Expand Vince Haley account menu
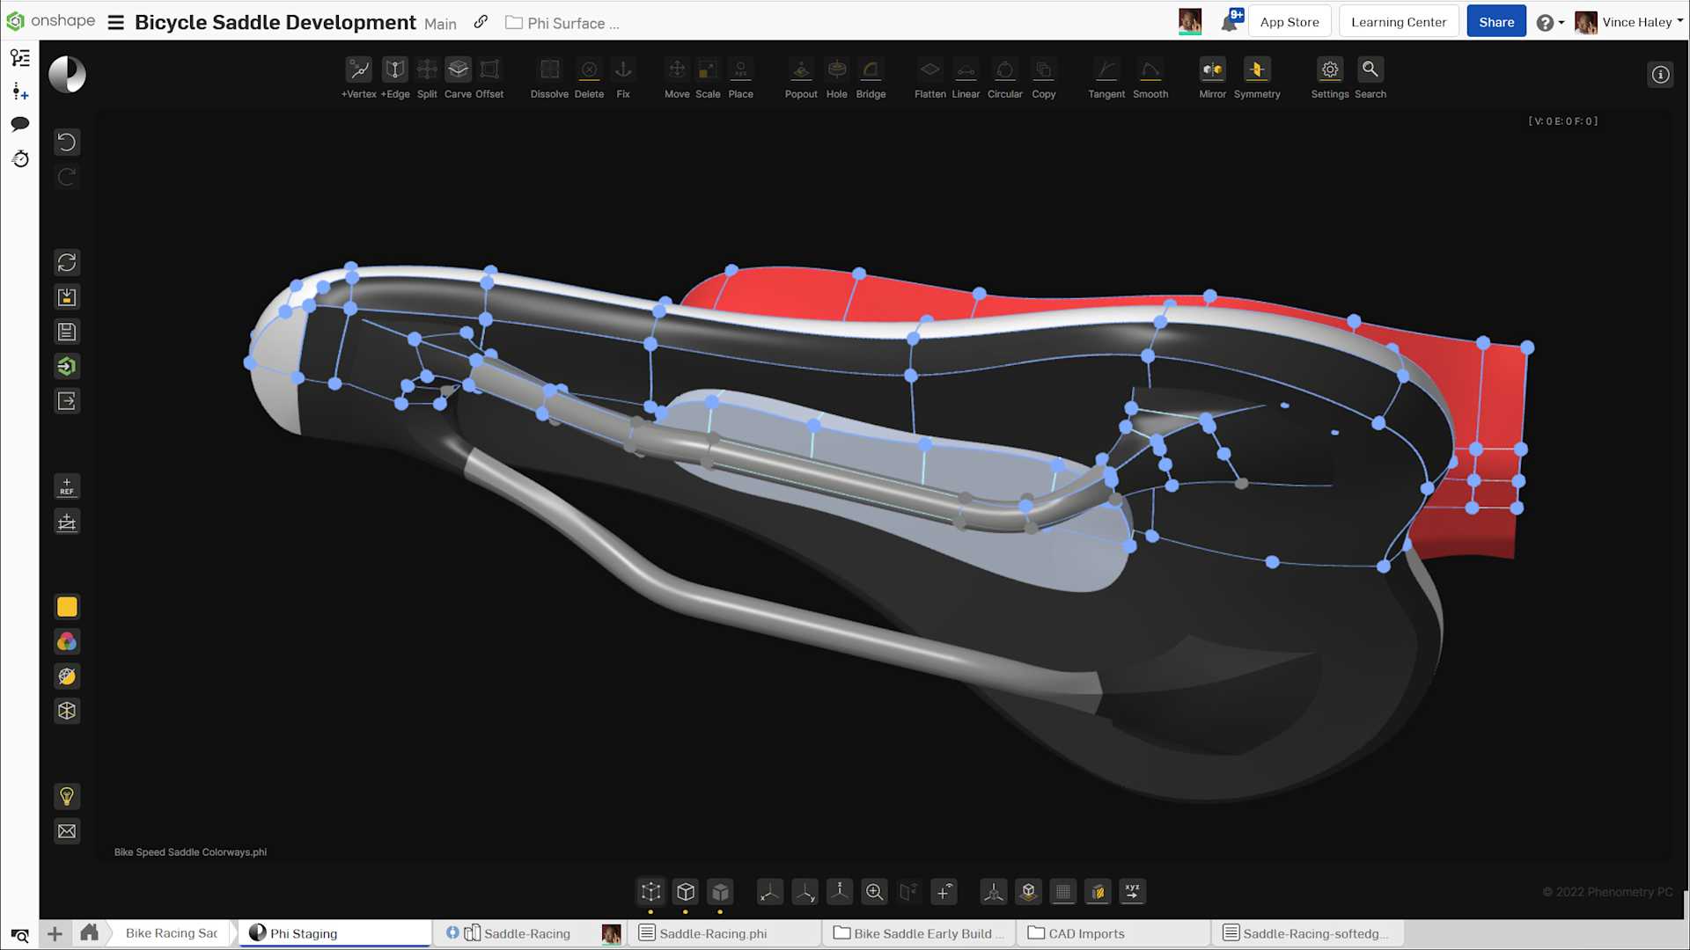This screenshot has width=1690, height=950. (x=1639, y=23)
